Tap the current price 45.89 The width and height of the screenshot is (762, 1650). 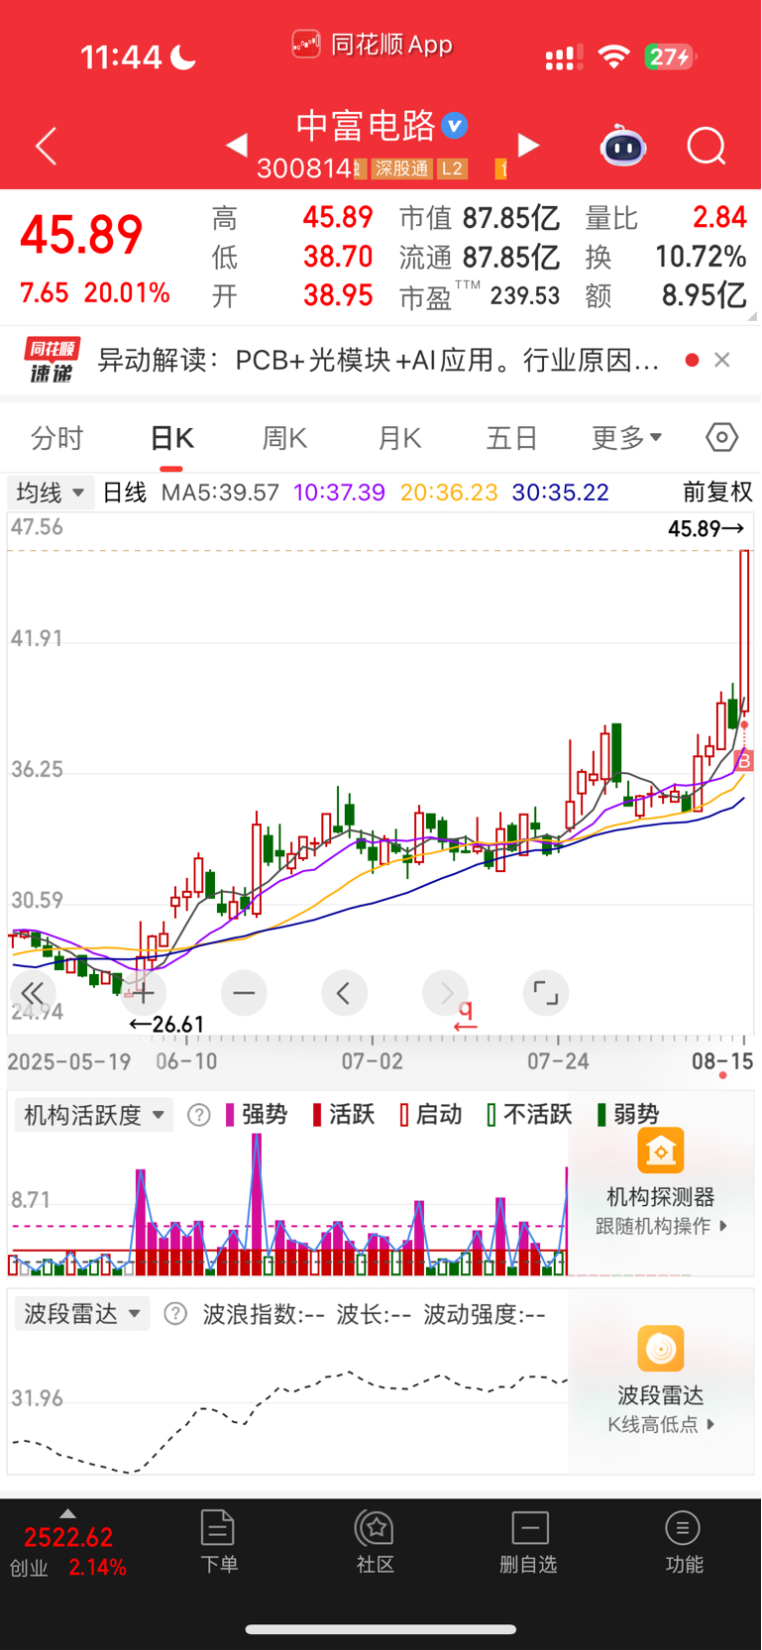click(x=81, y=235)
